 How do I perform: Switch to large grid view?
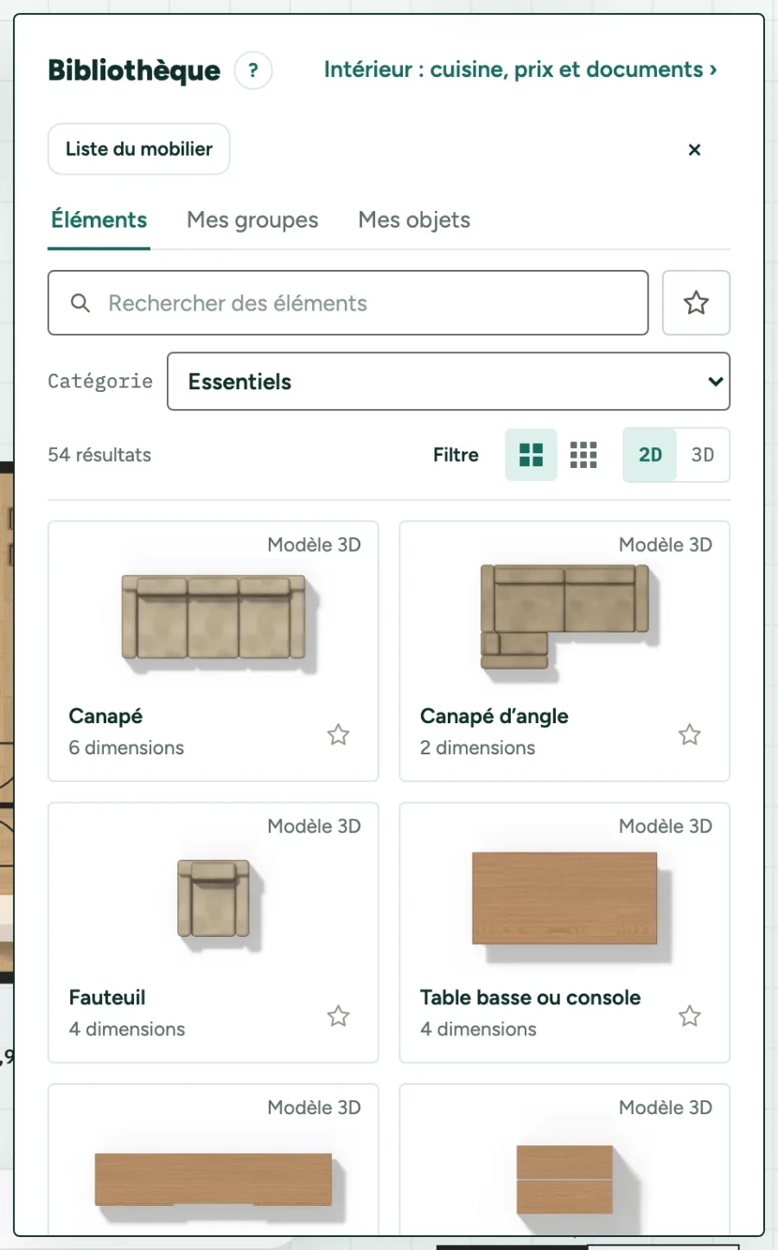pos(531,455)
